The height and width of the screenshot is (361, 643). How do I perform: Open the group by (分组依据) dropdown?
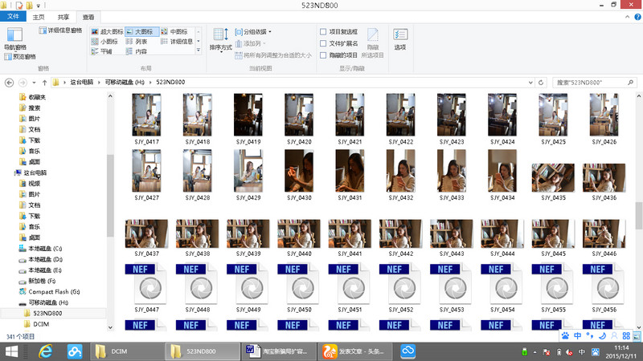(253, 32)
